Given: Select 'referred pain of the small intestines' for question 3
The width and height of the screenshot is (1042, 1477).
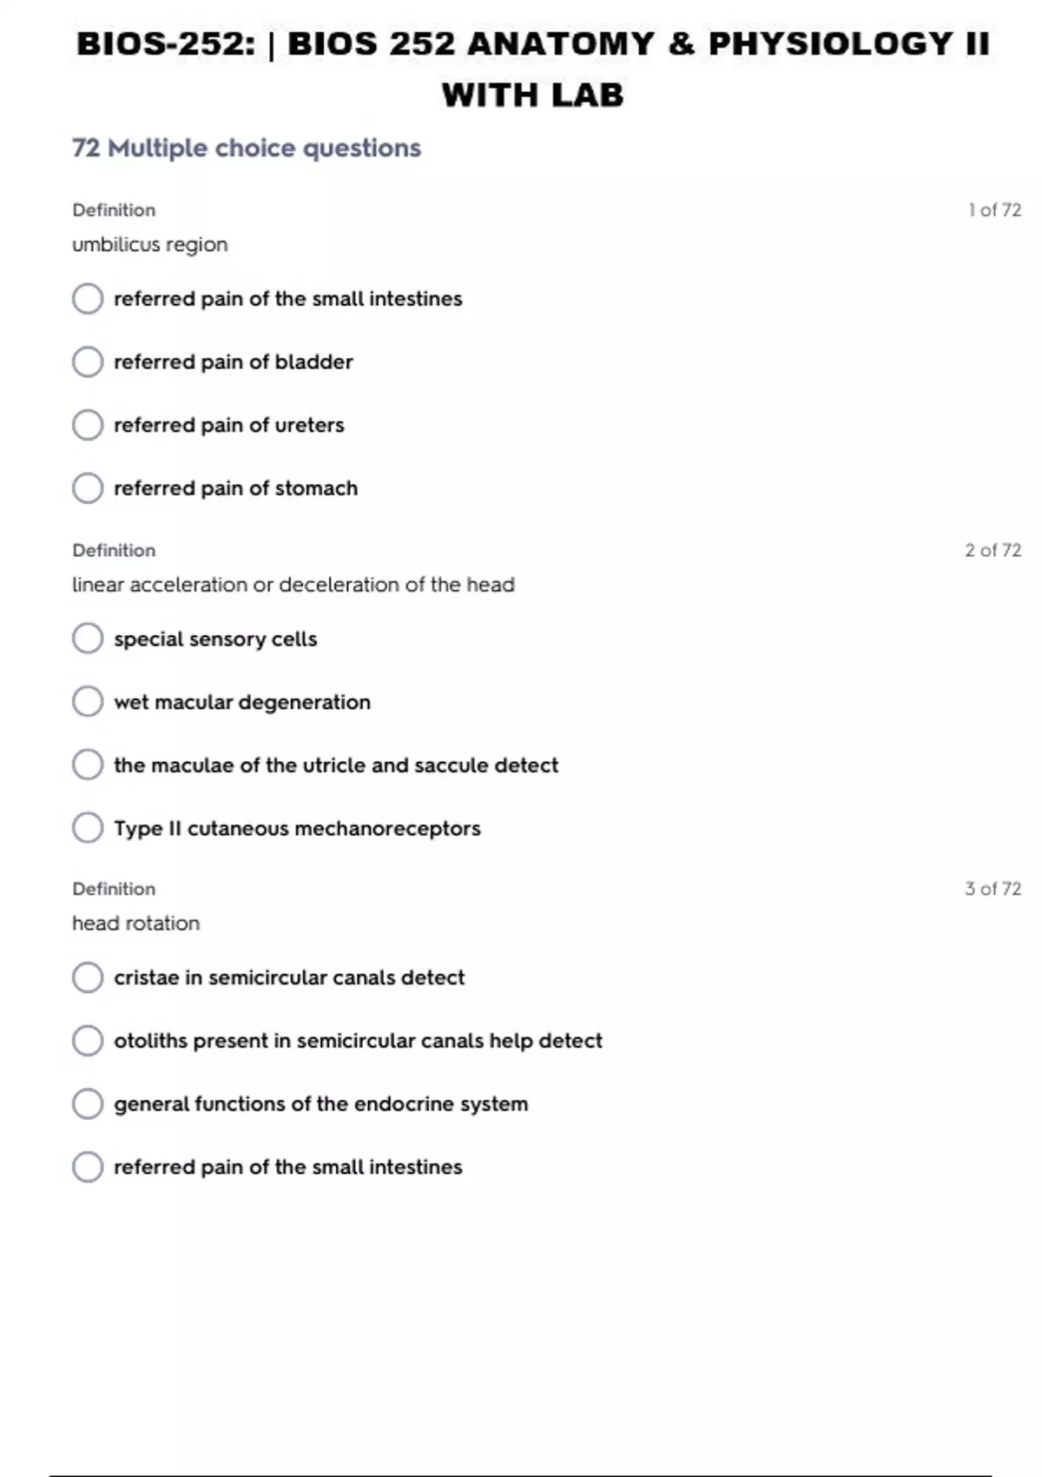Looking at the screenshot, I should pos(88,1167).
